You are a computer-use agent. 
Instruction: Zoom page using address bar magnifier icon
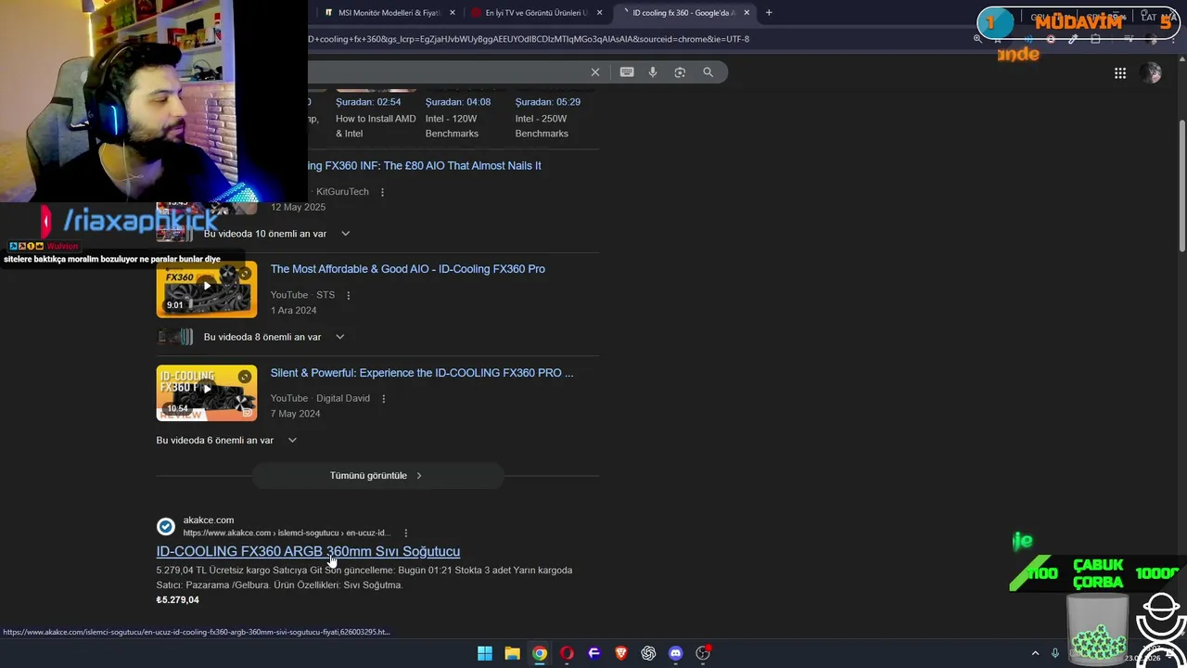coord(977,39)
